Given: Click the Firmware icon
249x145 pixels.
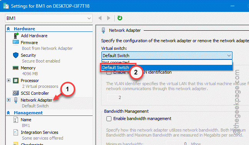Looking at the screenshot, I should point(16,43).
